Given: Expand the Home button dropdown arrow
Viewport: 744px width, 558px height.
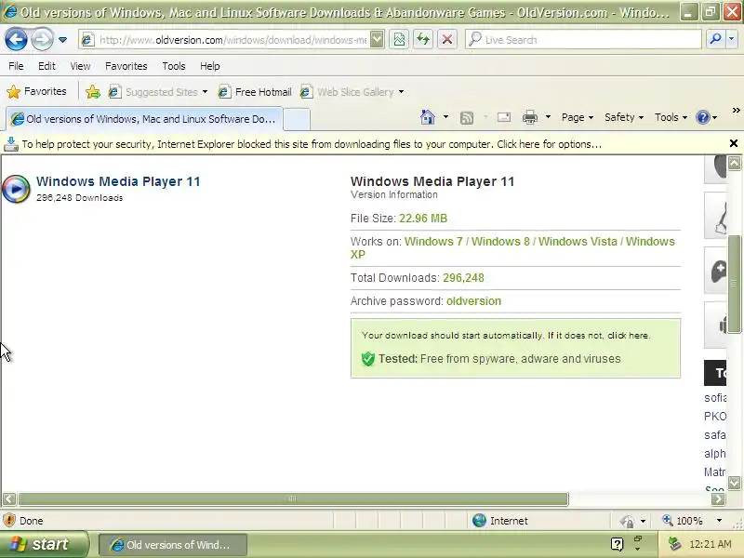Looking at the screenshot, I should coord(446,117).
